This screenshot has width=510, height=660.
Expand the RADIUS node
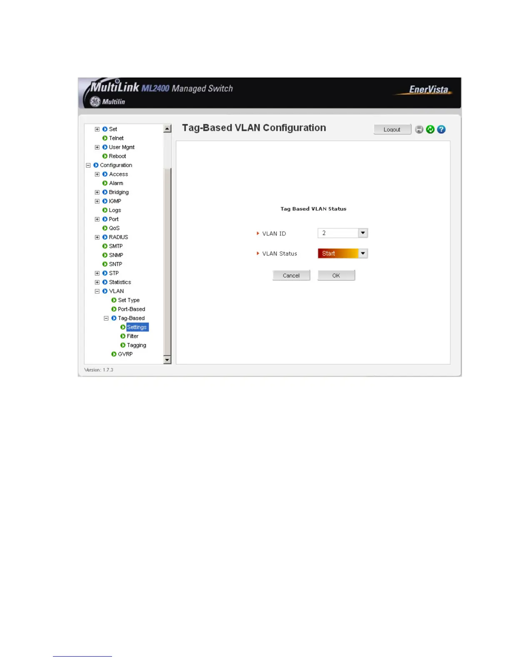(x=97, y=237)
